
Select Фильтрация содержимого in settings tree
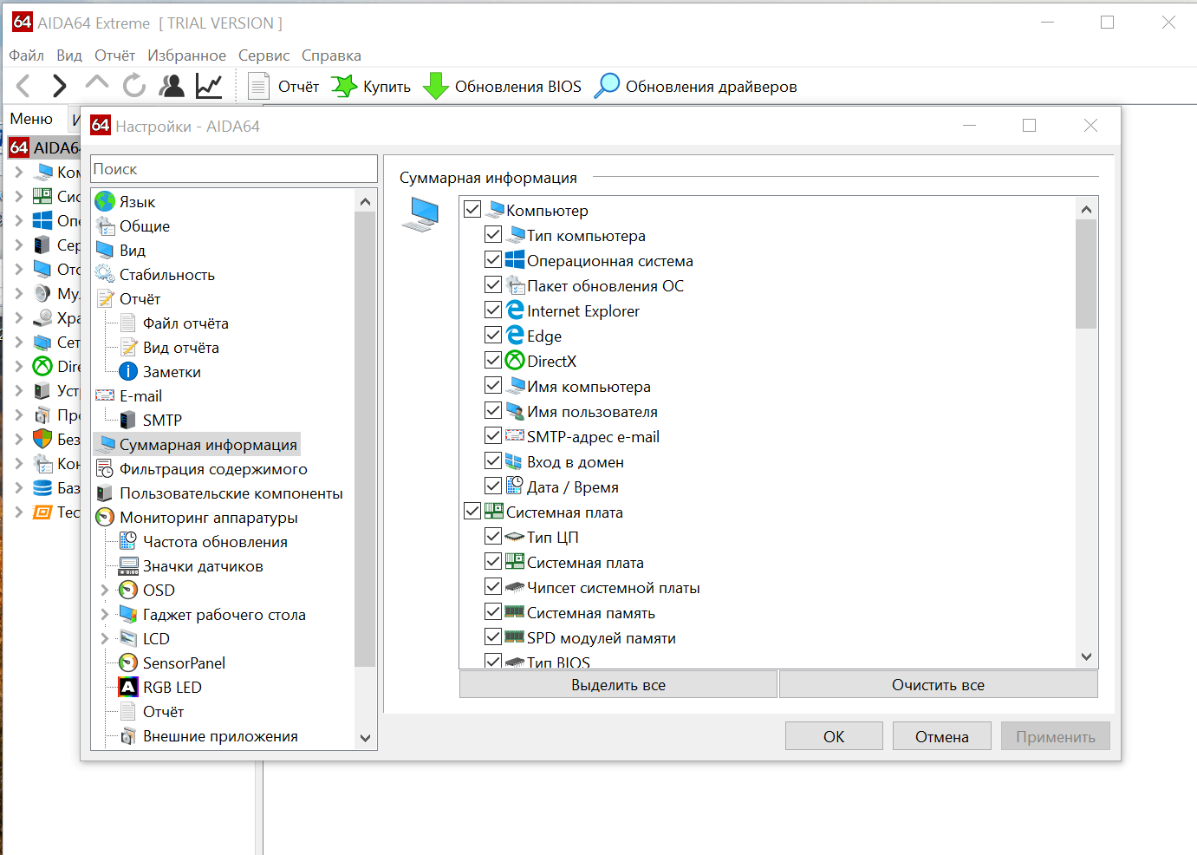pos(213,469)
